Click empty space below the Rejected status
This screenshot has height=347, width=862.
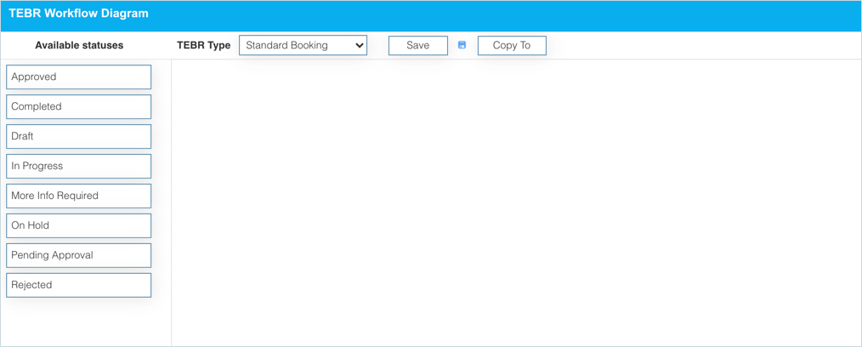pyautogui.click(x=85, y=321)
